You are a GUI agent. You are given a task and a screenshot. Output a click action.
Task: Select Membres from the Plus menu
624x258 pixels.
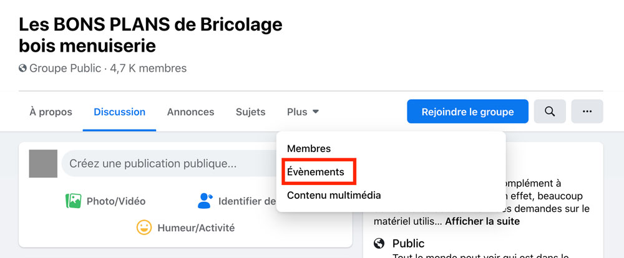coord(309,149)
